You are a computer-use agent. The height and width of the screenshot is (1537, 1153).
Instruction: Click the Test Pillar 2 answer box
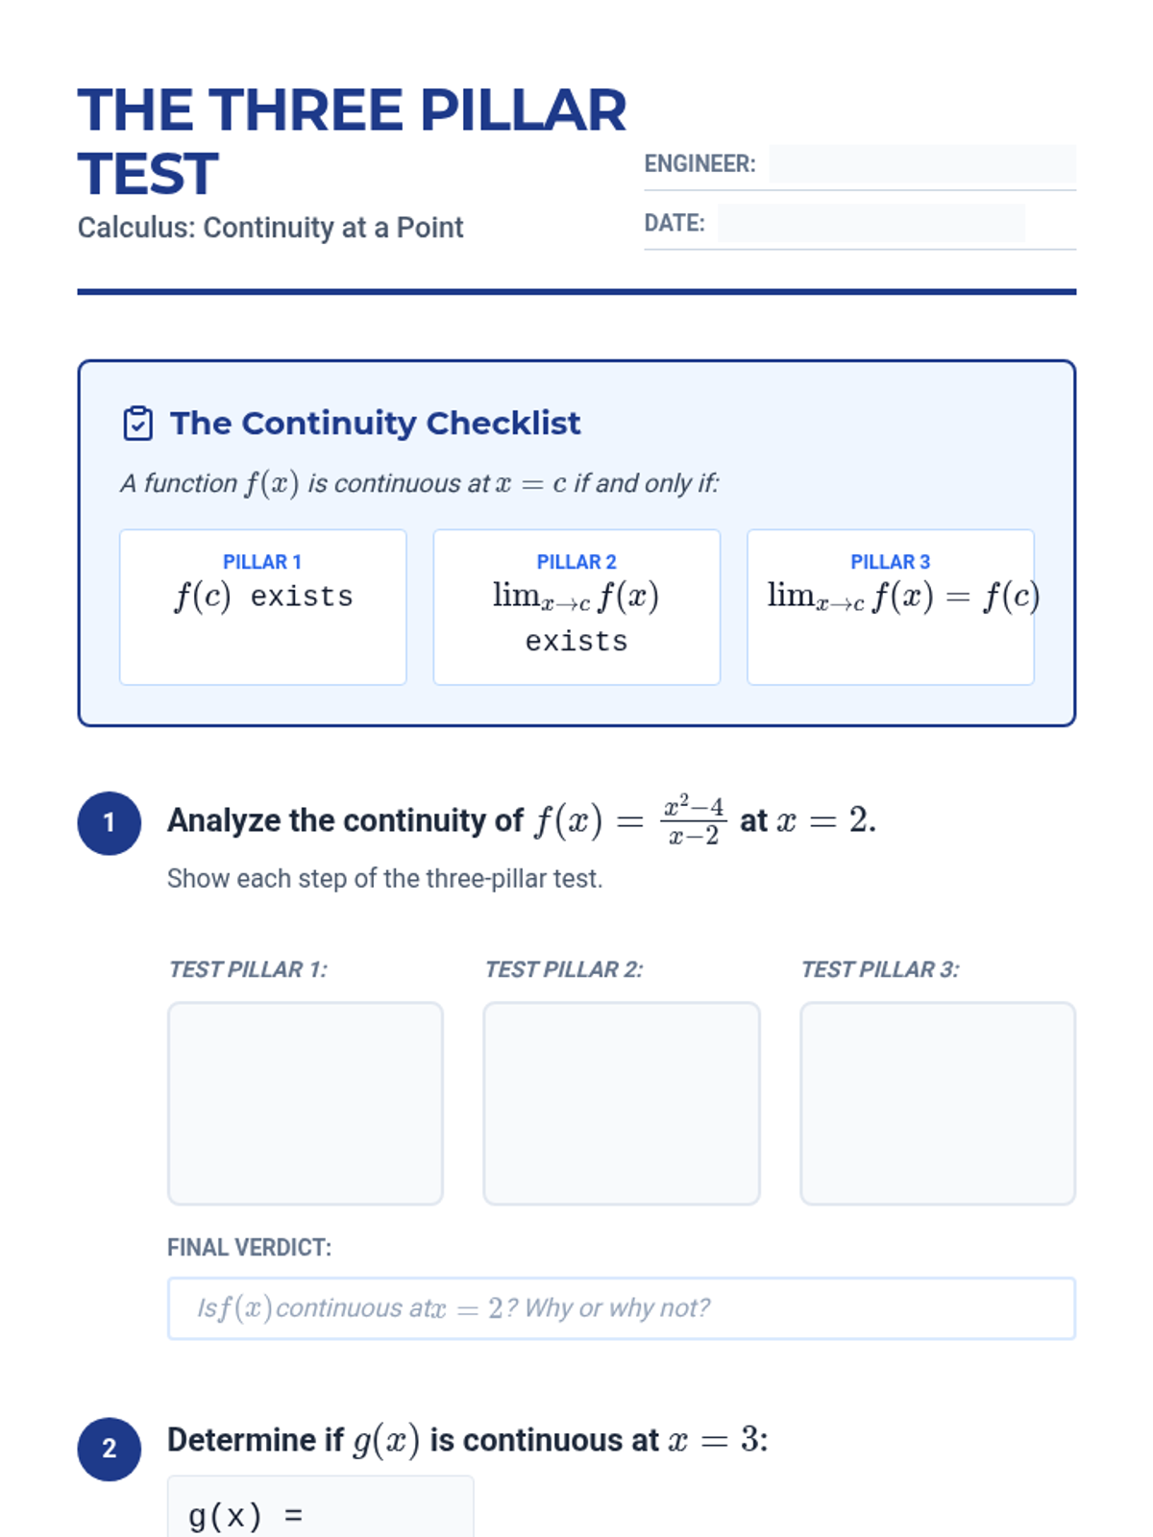621,1103
